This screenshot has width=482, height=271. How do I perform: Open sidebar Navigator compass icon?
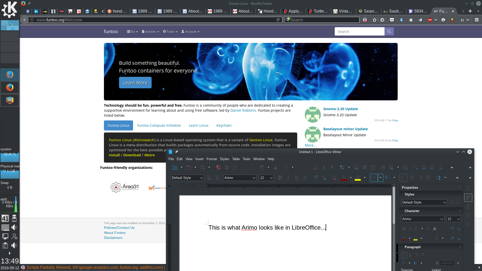468,224
